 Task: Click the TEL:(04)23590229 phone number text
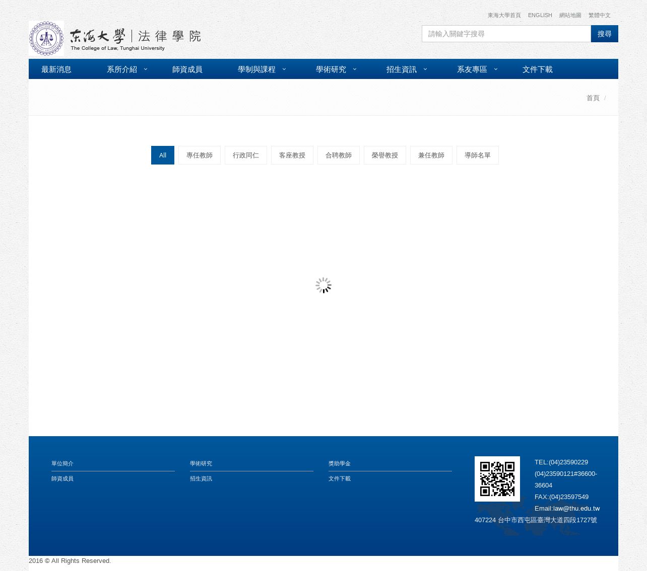561,462
